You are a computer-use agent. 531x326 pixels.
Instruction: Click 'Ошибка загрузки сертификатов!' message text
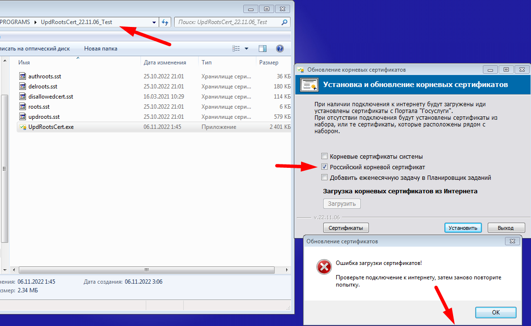click(x=379, y=263)
